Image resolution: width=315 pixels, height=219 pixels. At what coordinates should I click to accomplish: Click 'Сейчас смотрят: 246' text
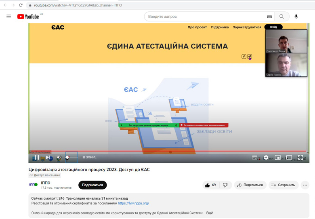(x=48, y=198)
